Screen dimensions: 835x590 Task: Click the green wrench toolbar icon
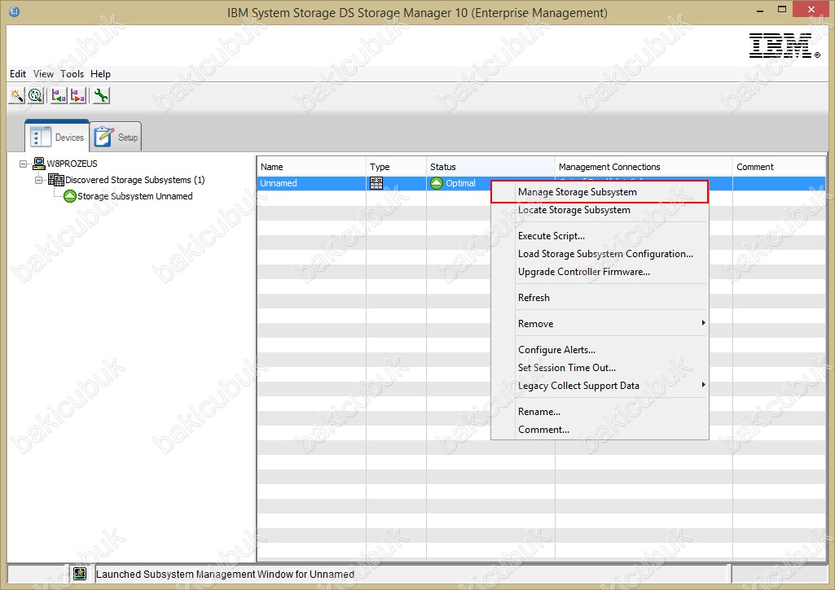101,96
